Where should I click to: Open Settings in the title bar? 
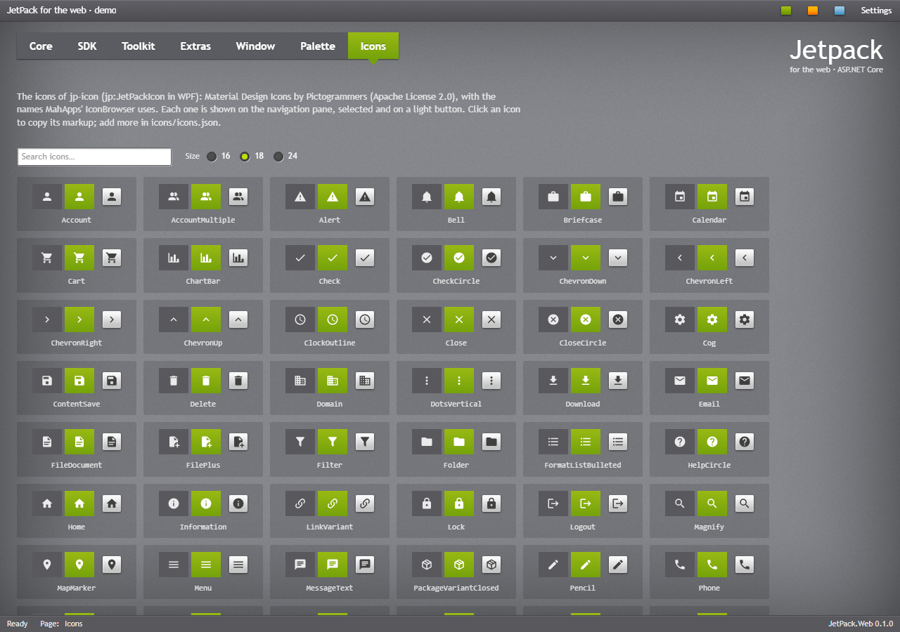(877, 11)
